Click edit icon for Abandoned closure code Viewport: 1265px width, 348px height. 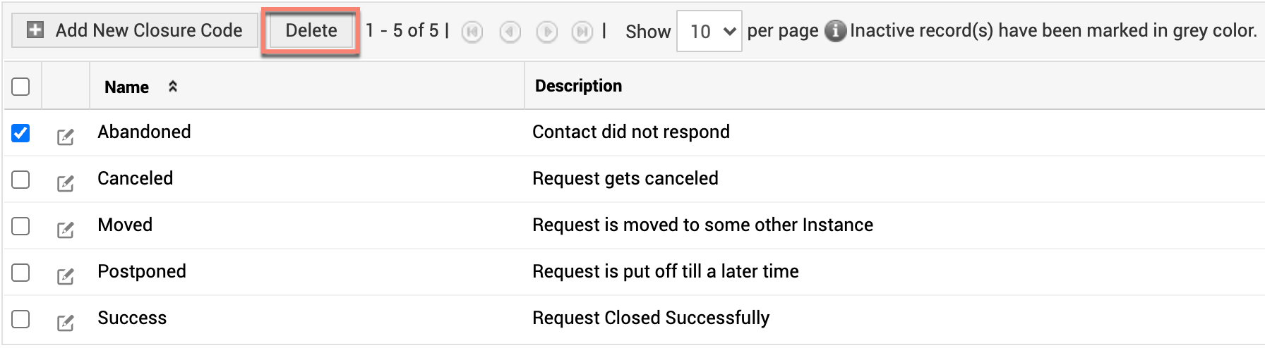(65, 137)
